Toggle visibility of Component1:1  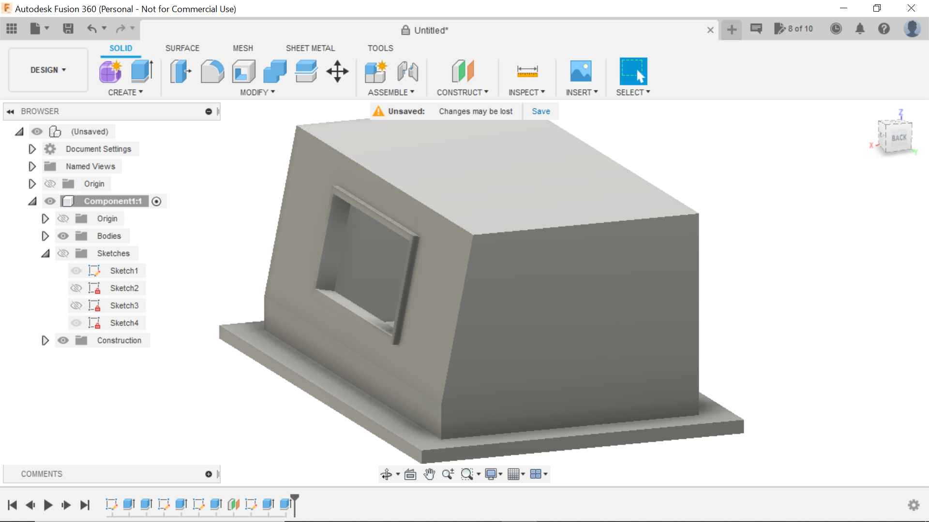click(x=50, y=201)
